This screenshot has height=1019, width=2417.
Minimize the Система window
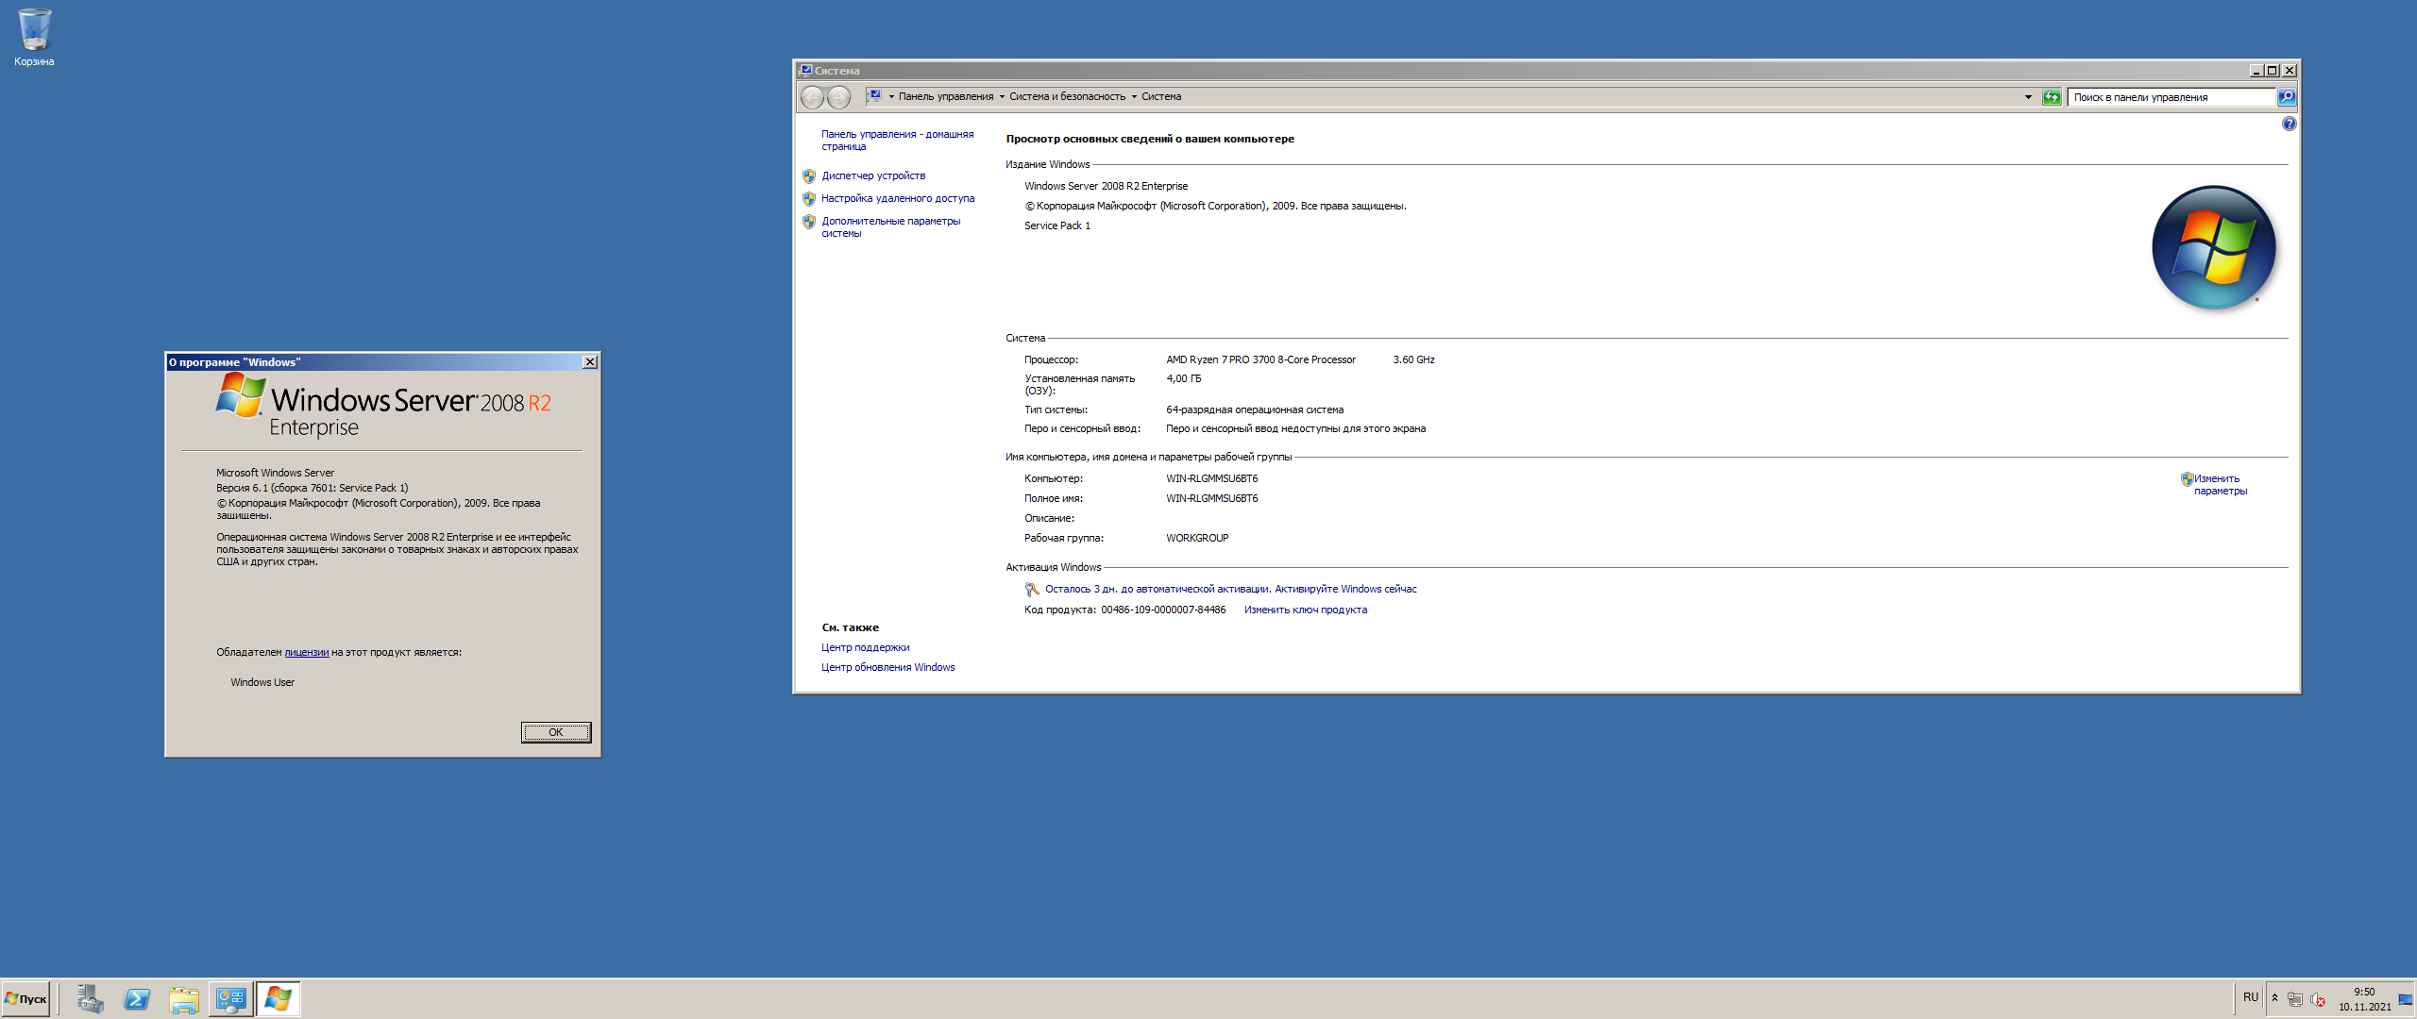pyautogui.click(x=2256, y=71)
